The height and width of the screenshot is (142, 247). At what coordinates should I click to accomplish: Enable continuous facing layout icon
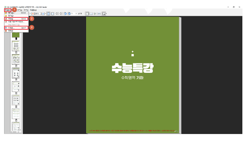99,14
